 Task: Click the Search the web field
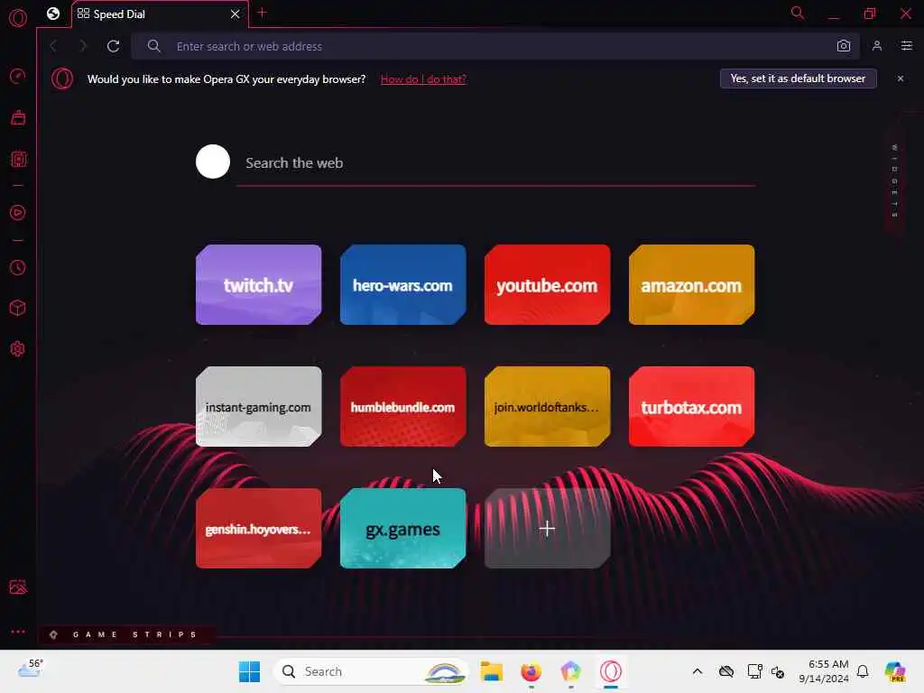click(495, 163)
